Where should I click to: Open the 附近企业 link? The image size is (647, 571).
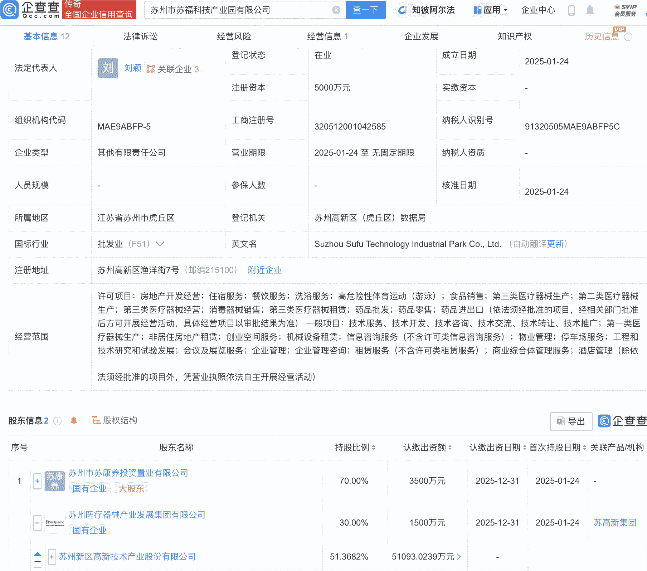pyautogui.click(x=264, y=270)
